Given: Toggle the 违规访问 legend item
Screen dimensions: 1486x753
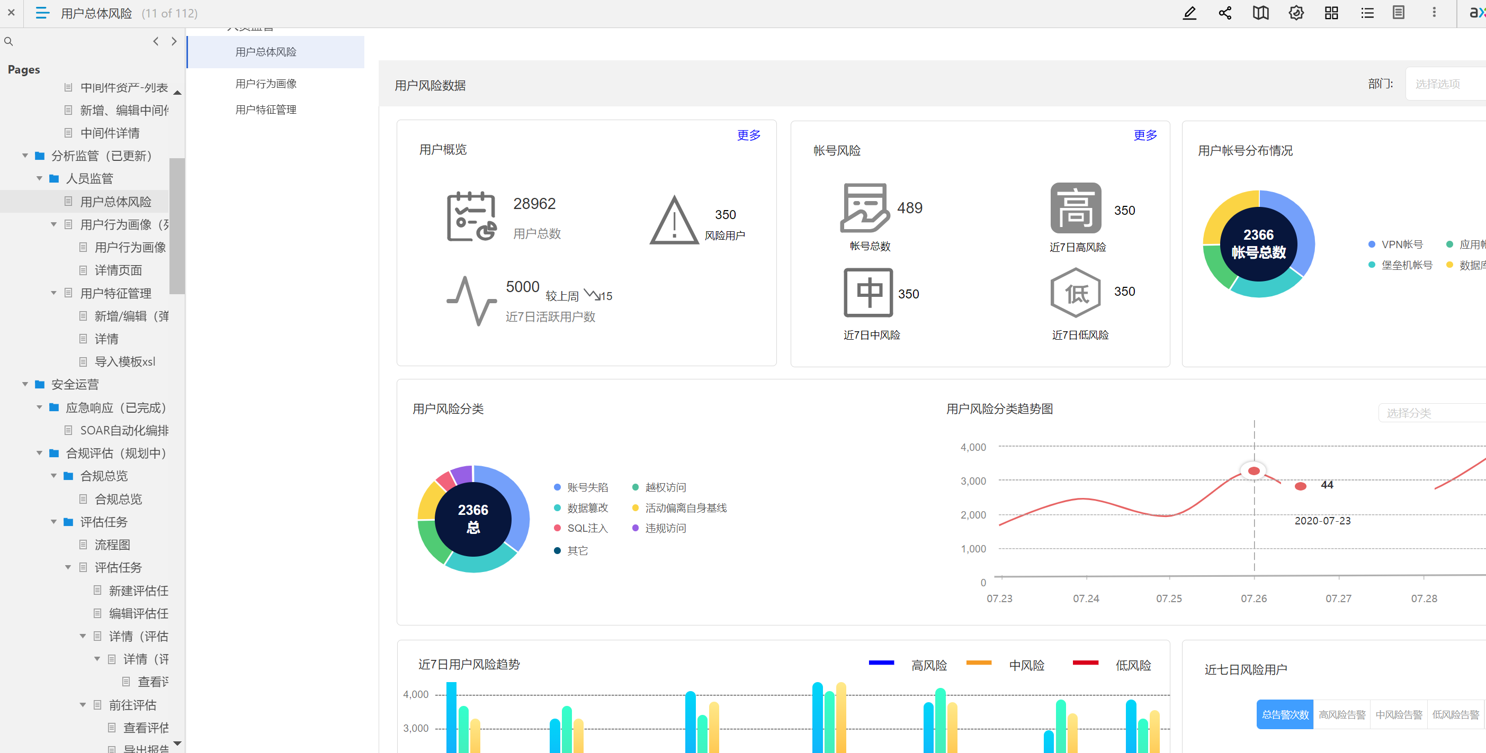Looking at the screenshot, I should click(x=659, y=528).
